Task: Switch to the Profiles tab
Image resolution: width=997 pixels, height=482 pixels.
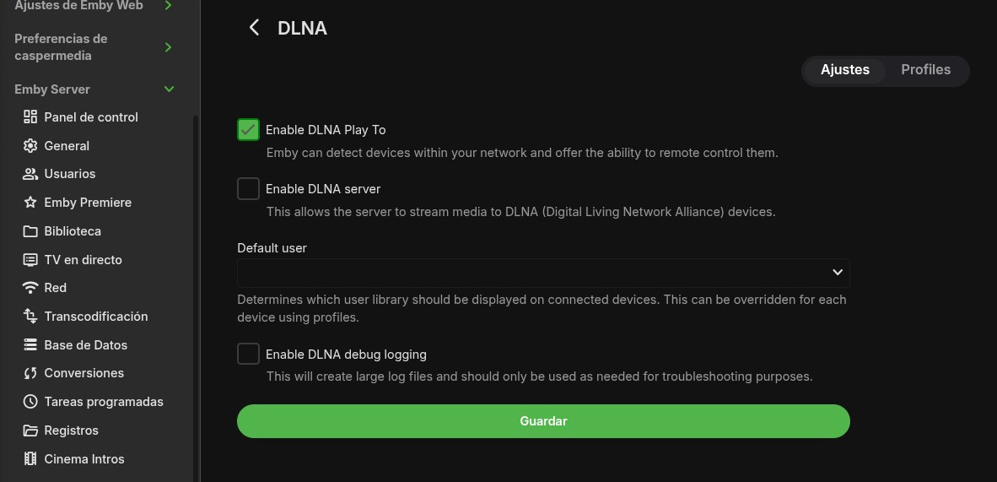Action: [x=925, y=70]
